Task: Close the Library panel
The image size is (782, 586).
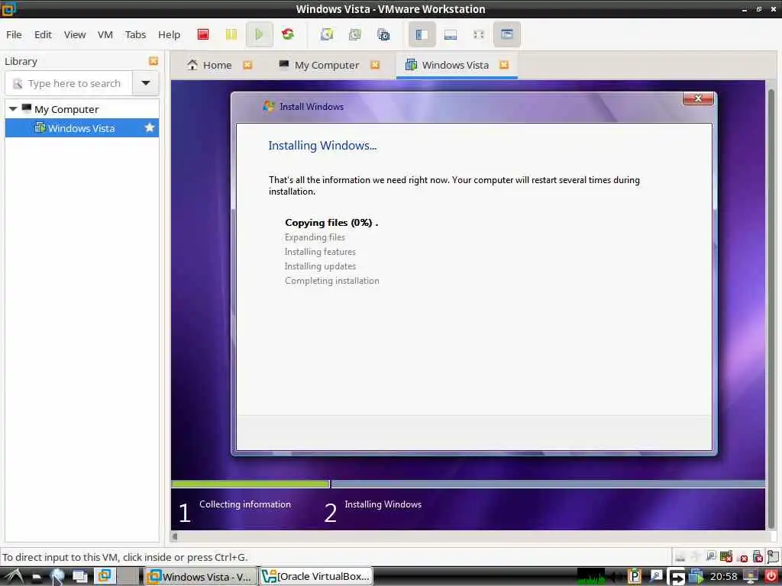Action: pos(153,61)
